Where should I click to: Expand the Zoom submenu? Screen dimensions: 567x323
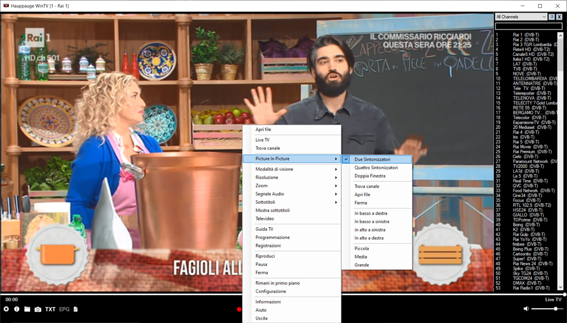point(291,186)
